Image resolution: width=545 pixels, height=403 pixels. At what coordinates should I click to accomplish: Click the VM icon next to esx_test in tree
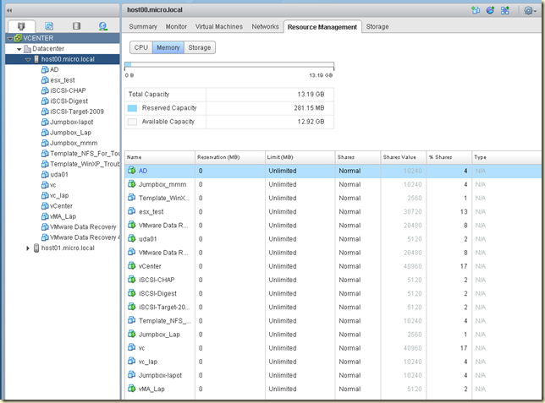point(44,80)
